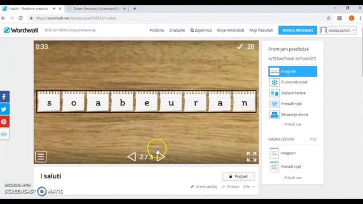
Task: Open the Značajke menu item
Action: 177,30
